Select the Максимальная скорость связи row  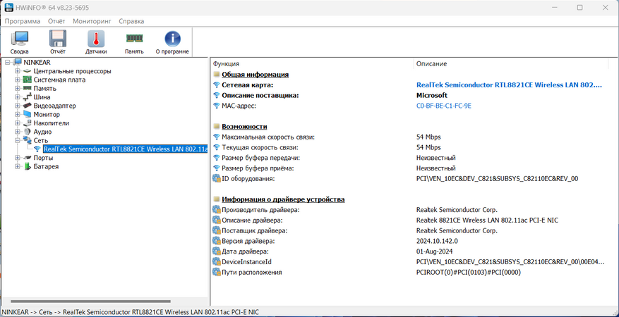pyautogui.click(x=409, y=137)
